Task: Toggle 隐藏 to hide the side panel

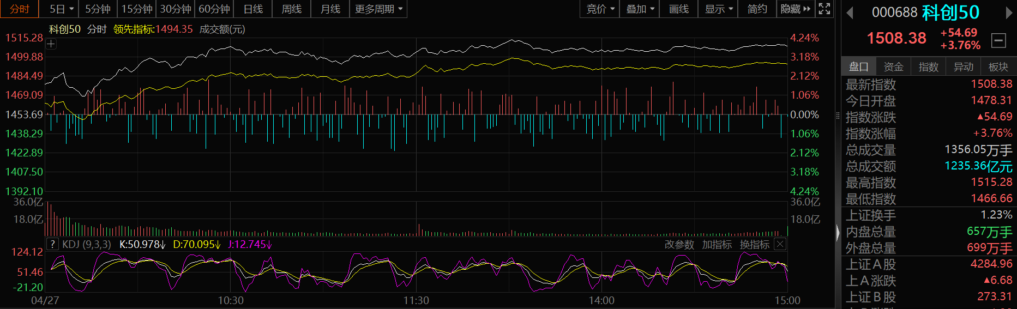Action: [x=795, y=9]
